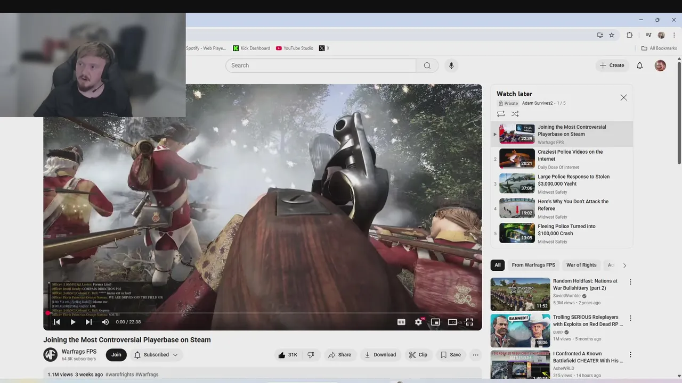Install app icon in address bar
Image resolution: width=682 pixels, height=383 pixels.
(x=600, y=35)
